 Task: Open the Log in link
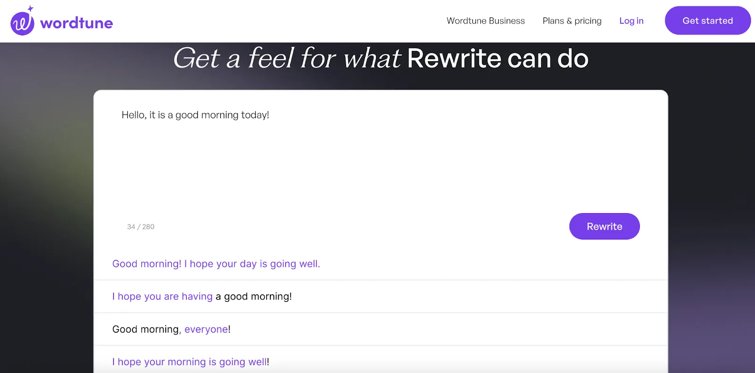point(631,21)
